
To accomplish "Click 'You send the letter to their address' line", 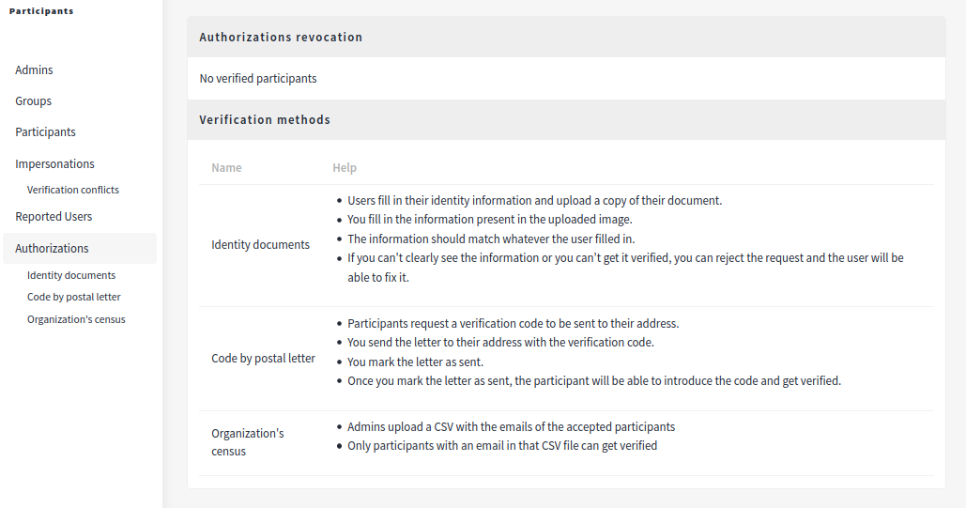I will tap(501, 343).
